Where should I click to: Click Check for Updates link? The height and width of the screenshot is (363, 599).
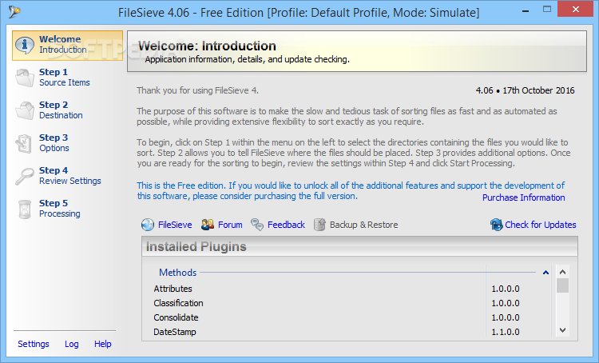point(540,225)
